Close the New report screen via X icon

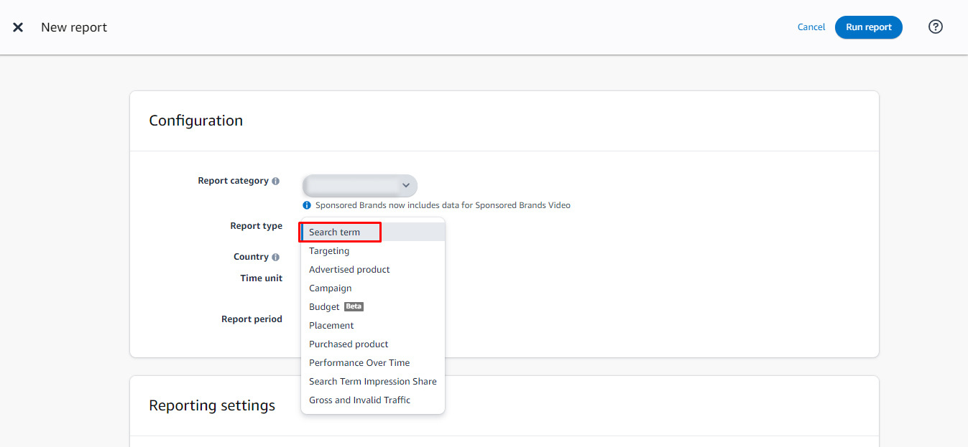[18, 27]
